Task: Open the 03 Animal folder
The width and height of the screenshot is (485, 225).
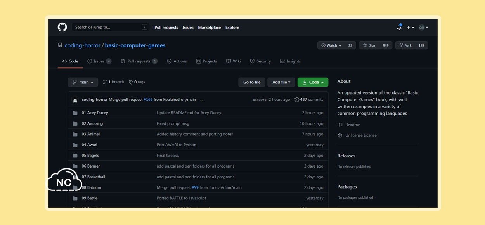Action: [90, 134]
